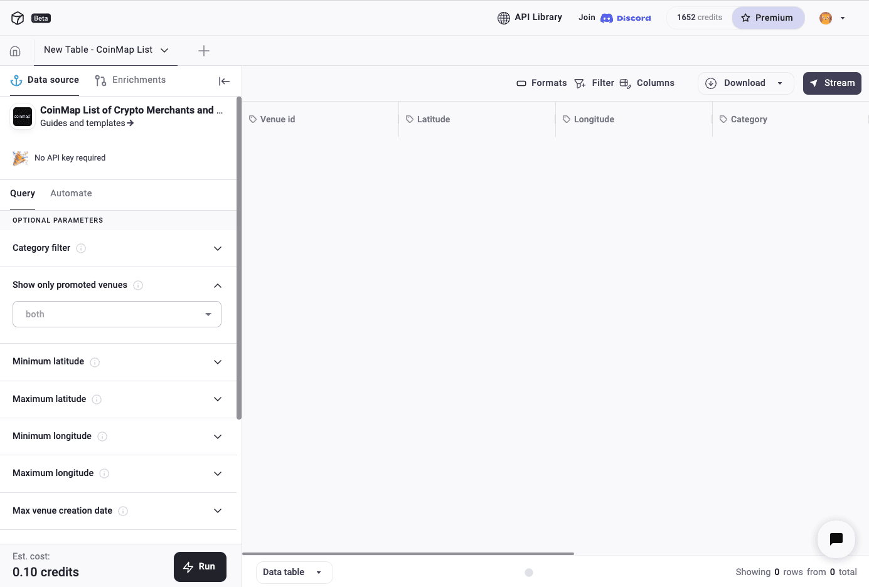Select the Data source anchor icon

coord(15,80)
